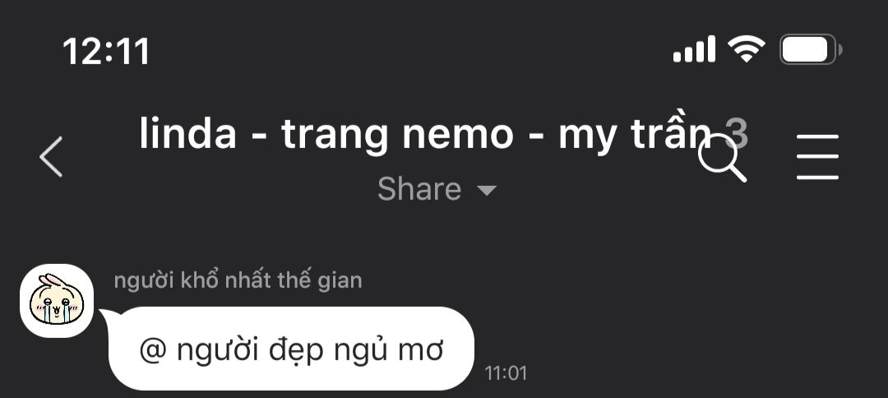Image resolution: width=888 pixels, height=398 pixels.
Task: Tap the @ symbol in the message
Action: coord(153,351)
